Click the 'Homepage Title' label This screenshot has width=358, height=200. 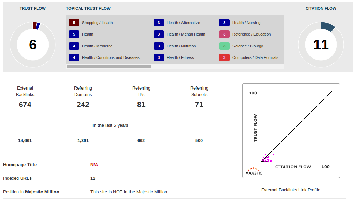pyautogui.click(x=20, y=165)
